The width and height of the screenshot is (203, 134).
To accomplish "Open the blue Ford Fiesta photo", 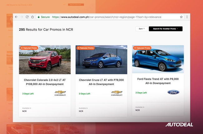I will [x=158, y=59].
